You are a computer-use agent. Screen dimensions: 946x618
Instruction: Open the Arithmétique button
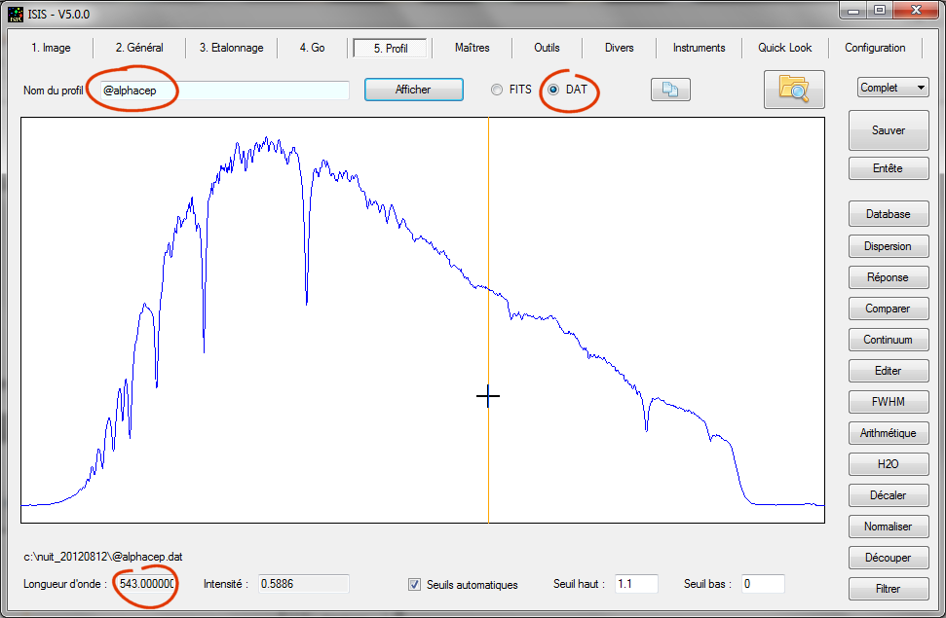click(x=889, y=433)
